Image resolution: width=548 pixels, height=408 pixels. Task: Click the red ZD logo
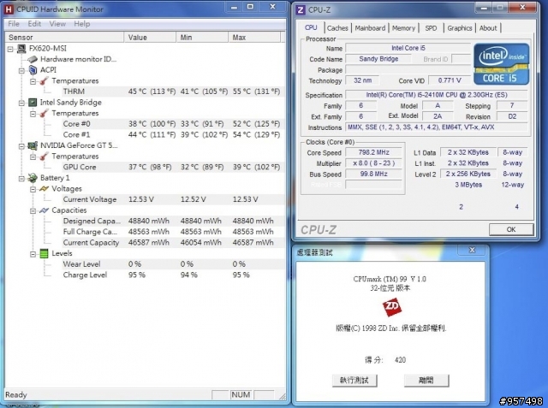[392, 307]
